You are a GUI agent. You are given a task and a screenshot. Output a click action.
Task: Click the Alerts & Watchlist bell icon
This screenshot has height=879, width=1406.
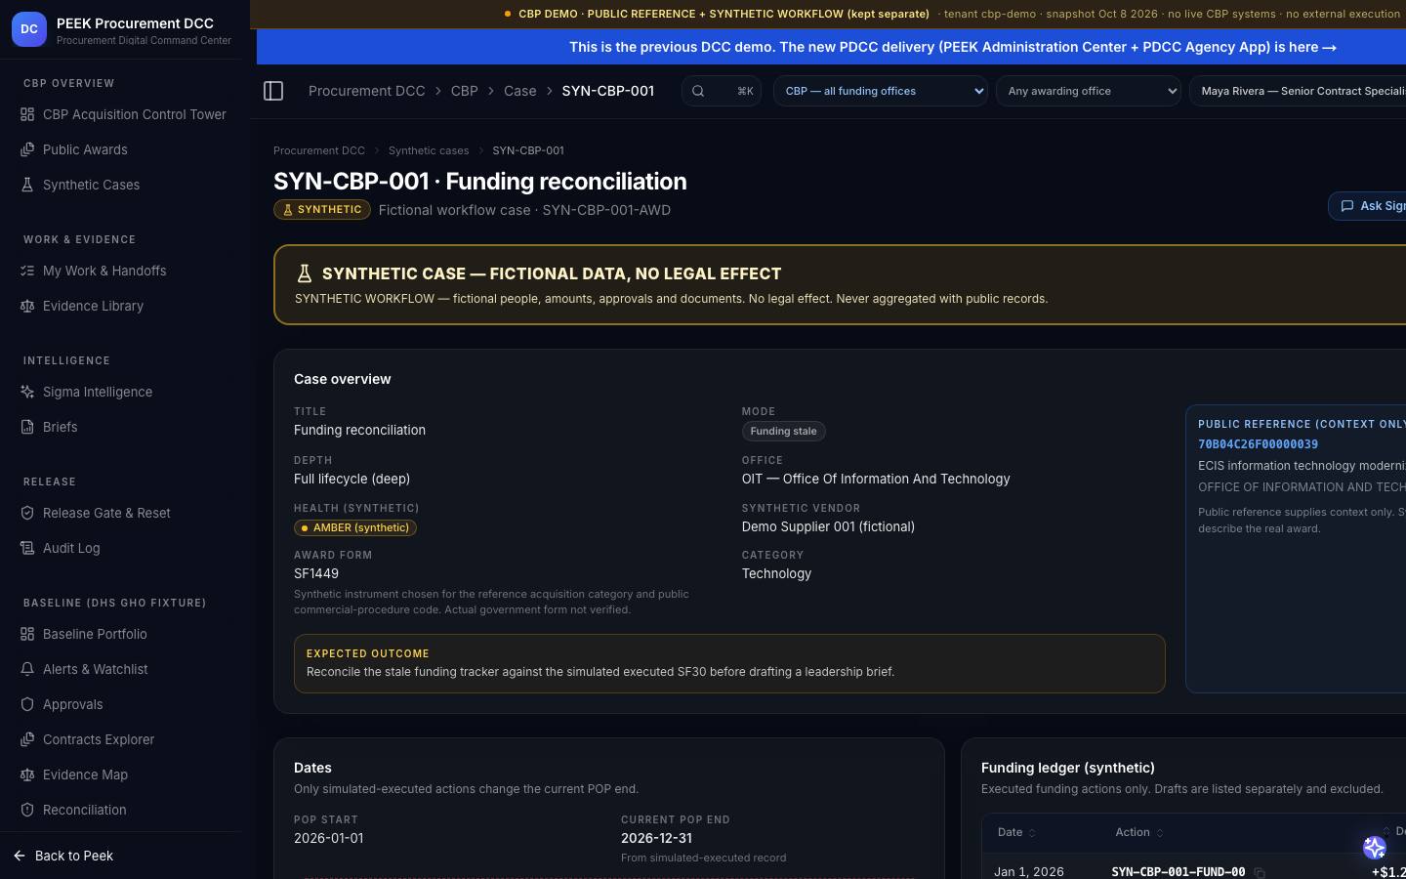(27, 669)
